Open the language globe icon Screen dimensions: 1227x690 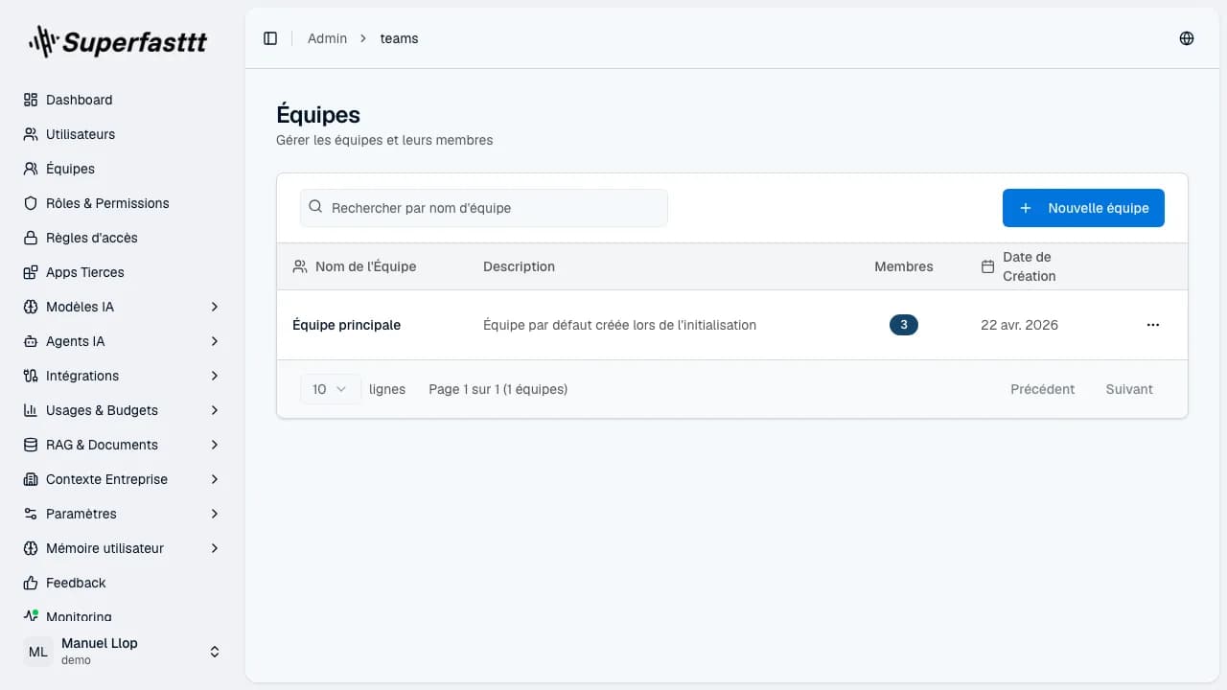pos(1187,38)
